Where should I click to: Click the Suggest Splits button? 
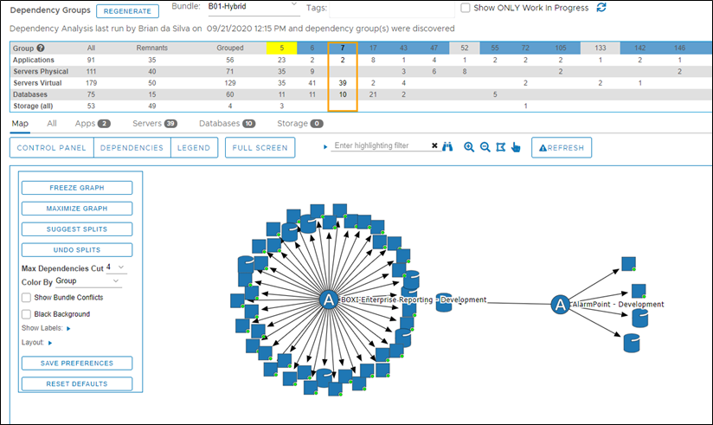pos(77,229)
